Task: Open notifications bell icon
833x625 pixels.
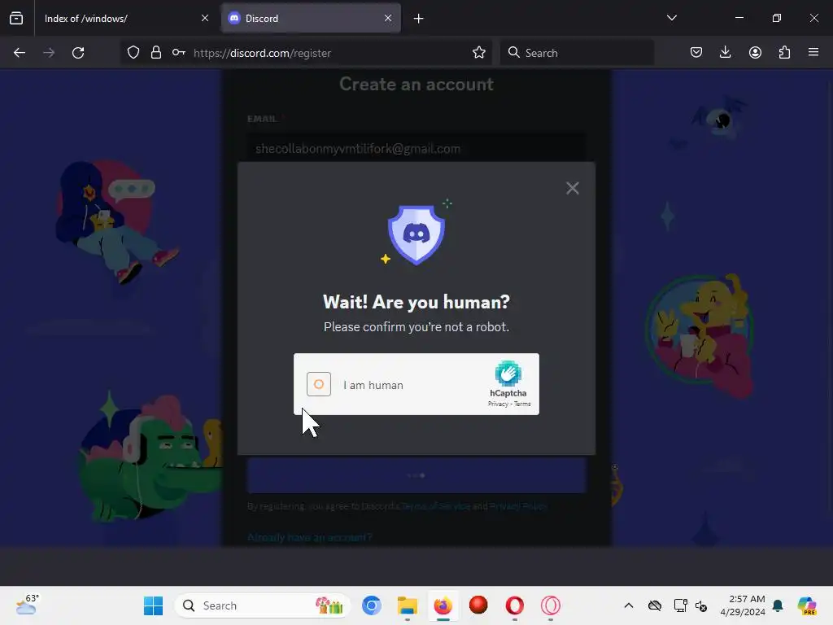Action: 778,605
